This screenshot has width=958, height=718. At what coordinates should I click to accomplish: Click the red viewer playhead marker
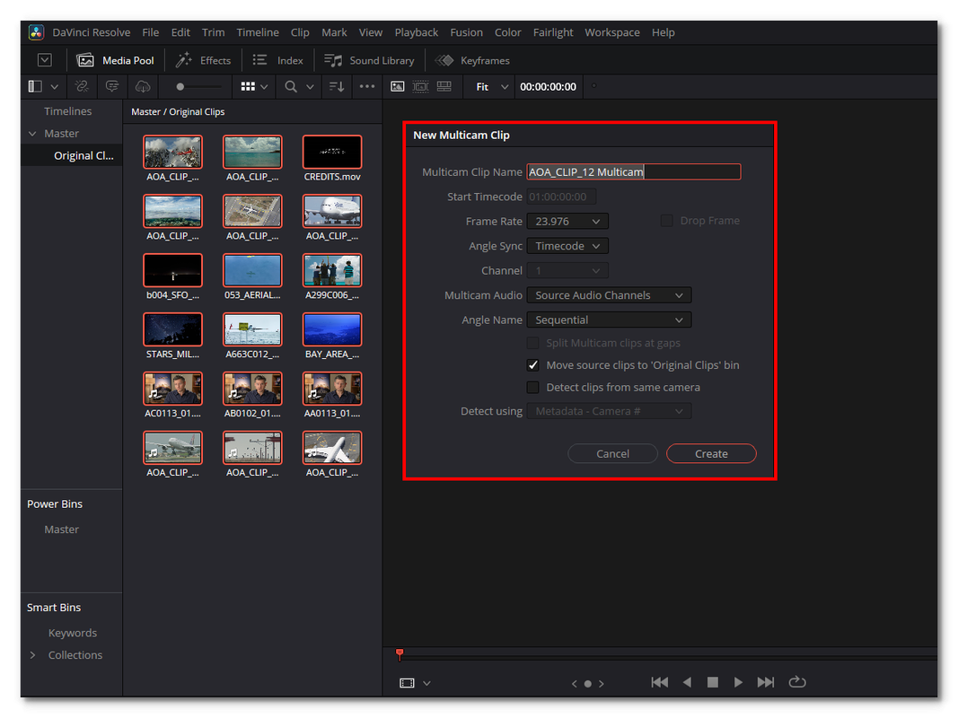[400, 654]
